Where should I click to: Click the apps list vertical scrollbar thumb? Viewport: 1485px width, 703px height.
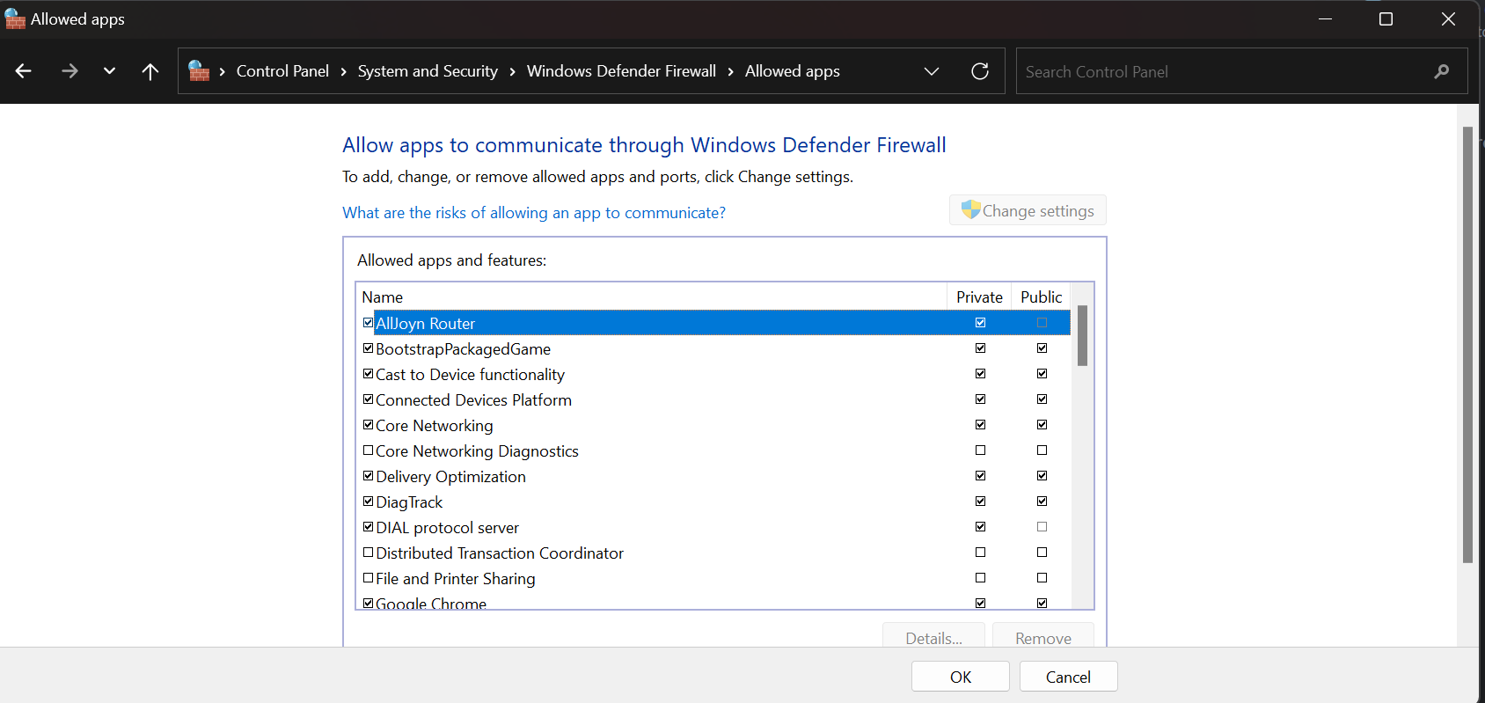pyautogui.click(x=1082, y=335)
